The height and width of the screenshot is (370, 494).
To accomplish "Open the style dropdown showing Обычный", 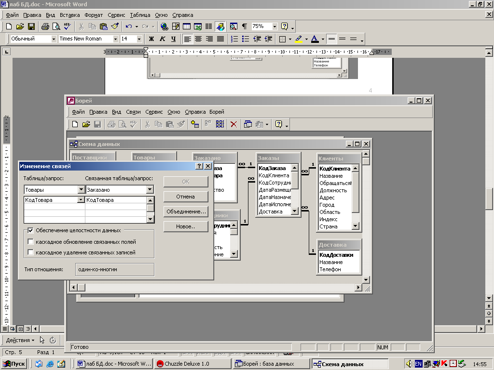I will [54, 39].
